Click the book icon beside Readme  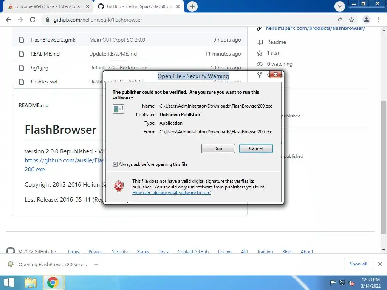(x=260, y=42)
